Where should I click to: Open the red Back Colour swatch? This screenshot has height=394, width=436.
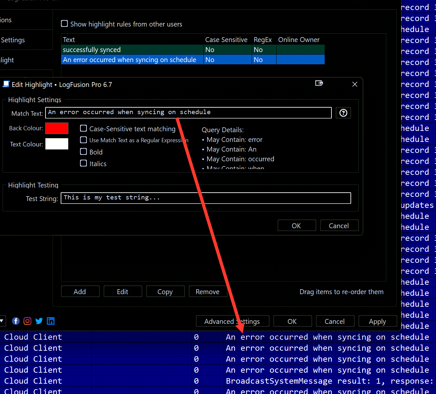tap(57, 128)
